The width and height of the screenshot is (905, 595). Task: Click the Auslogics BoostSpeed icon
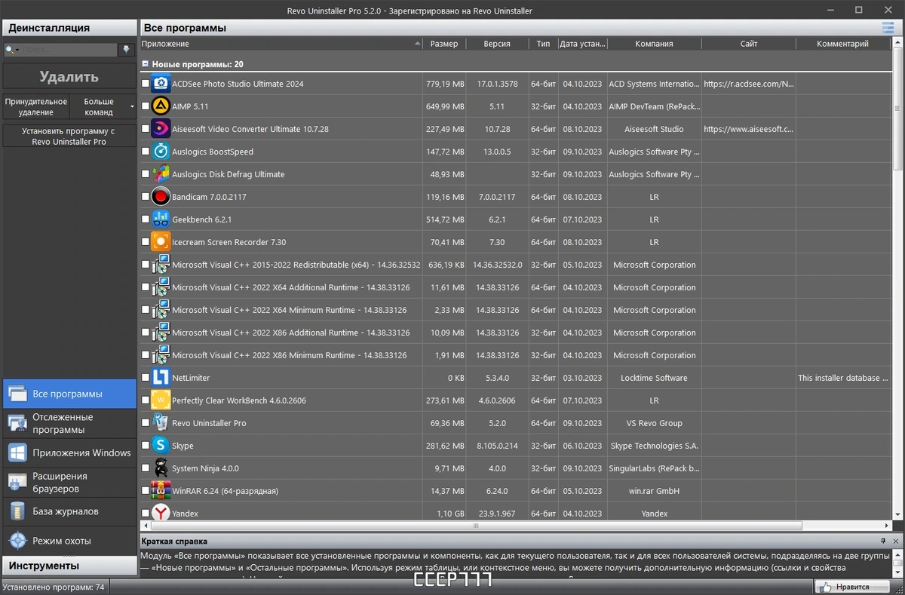(161, 152)
